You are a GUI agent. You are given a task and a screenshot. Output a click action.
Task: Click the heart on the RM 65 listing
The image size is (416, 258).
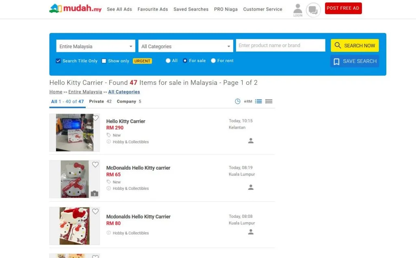pyautogui.click(x=95, y=165)
